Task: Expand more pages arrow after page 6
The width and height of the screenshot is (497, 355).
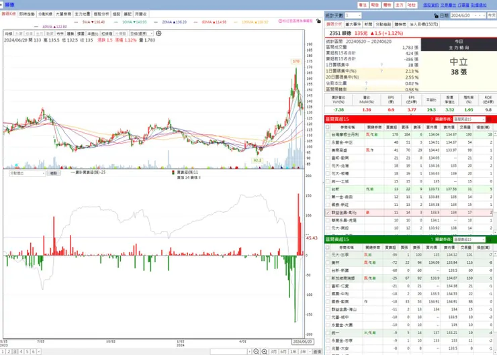Action: click(x=39, y=352)
